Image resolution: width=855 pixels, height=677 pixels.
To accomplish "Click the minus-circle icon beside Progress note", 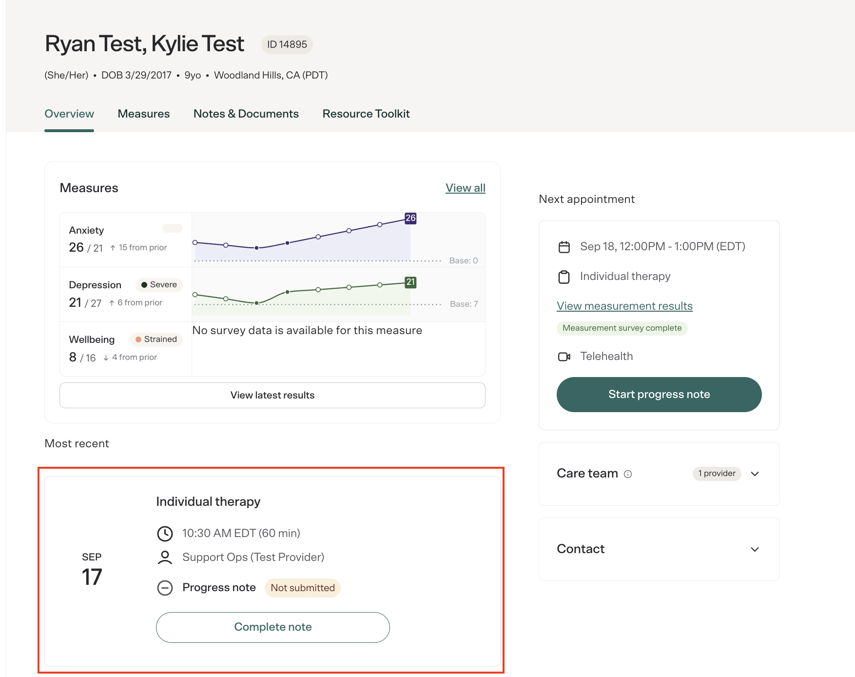I will [165, 588].
